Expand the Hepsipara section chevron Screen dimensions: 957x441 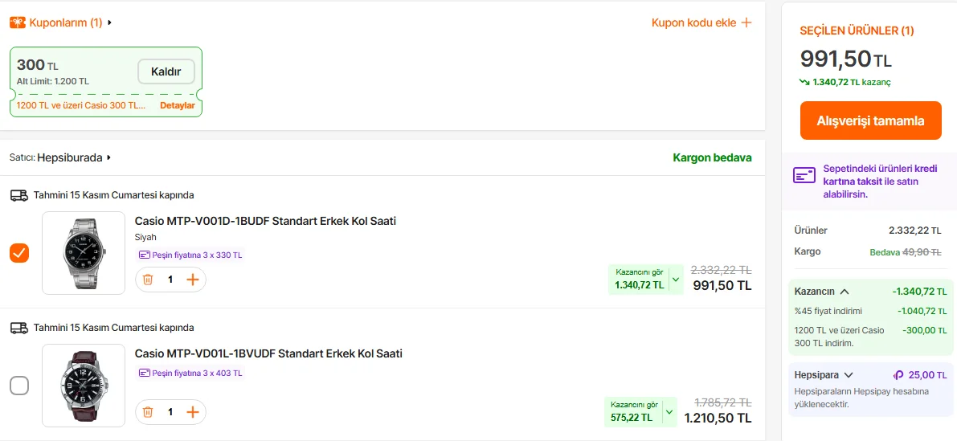(849, 375)
